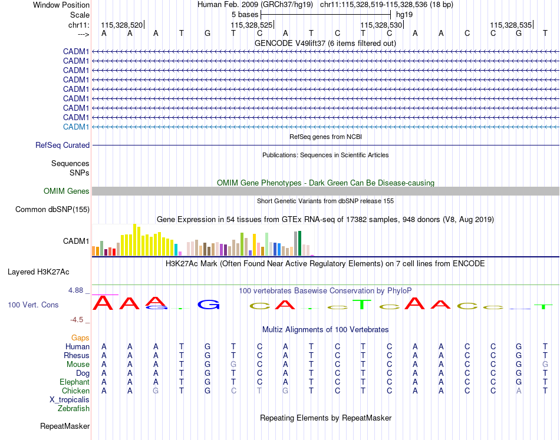Open the H3K27Ac Mark track title
The image size is (560, 440).
point(325,264)
